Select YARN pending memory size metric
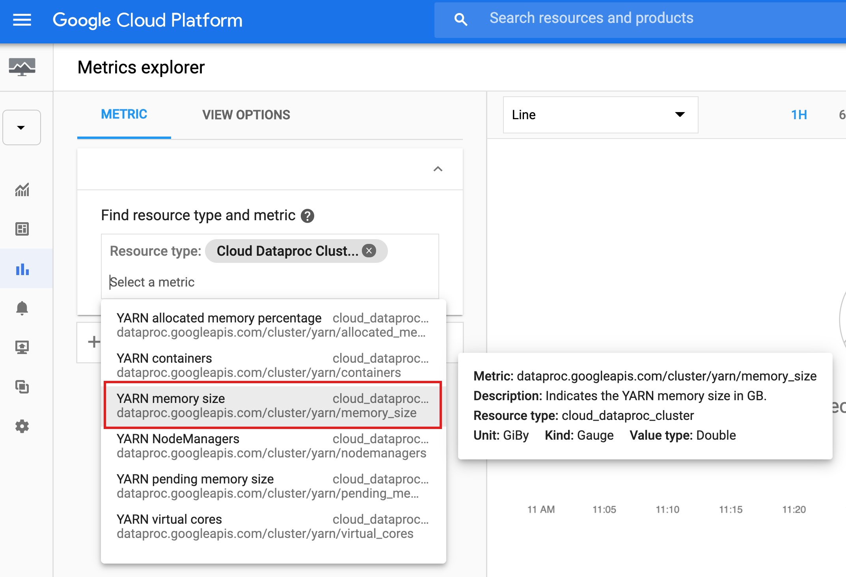 click(273, 486)
